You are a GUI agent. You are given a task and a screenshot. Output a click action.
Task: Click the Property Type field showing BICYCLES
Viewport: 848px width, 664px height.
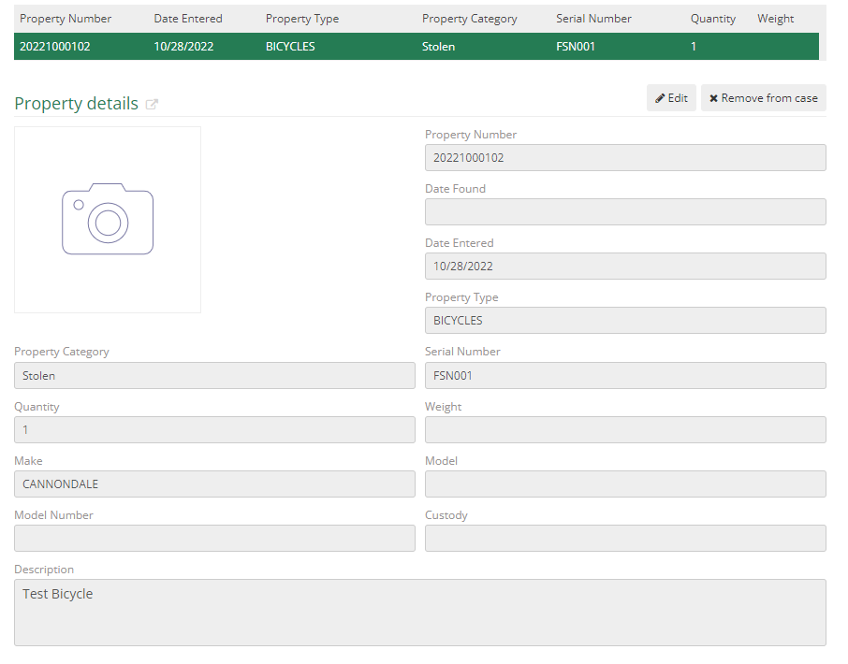pos(624,320)
